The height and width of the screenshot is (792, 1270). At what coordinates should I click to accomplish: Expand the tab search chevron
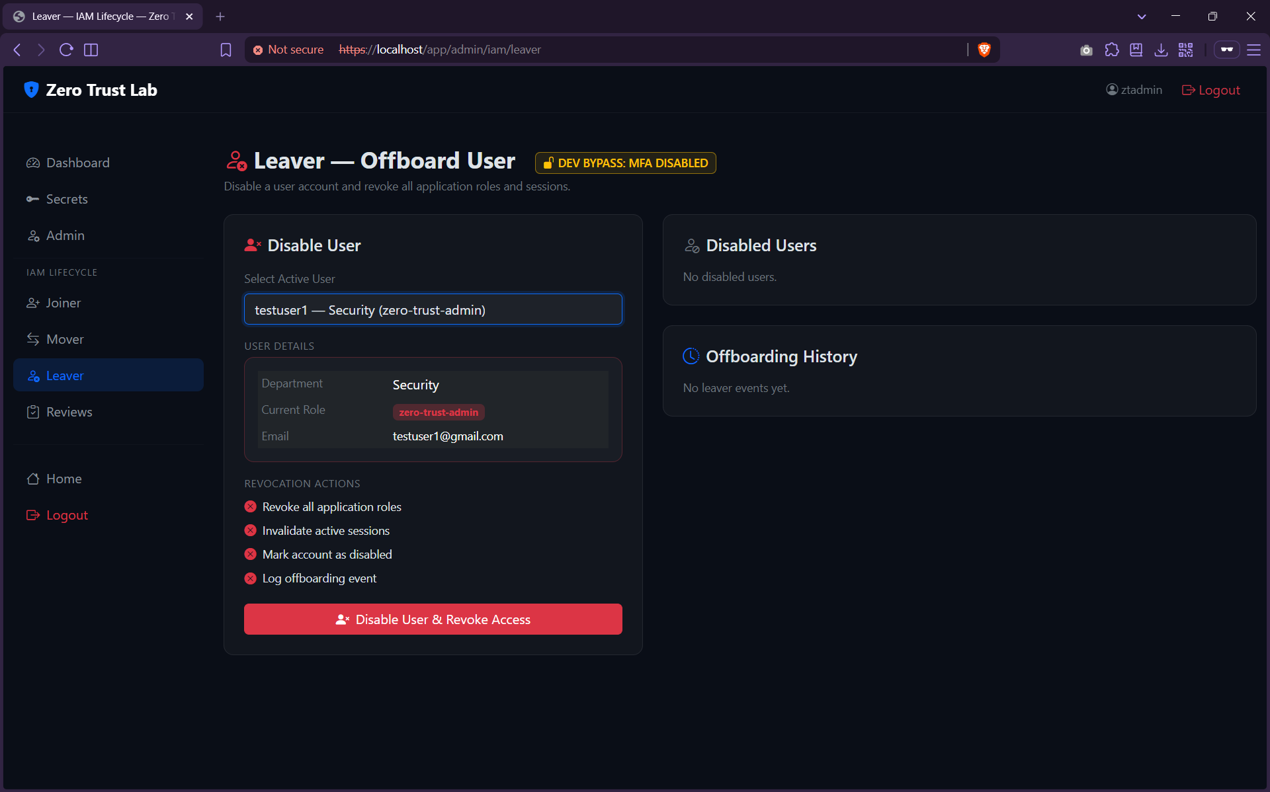click(1142, 17)
